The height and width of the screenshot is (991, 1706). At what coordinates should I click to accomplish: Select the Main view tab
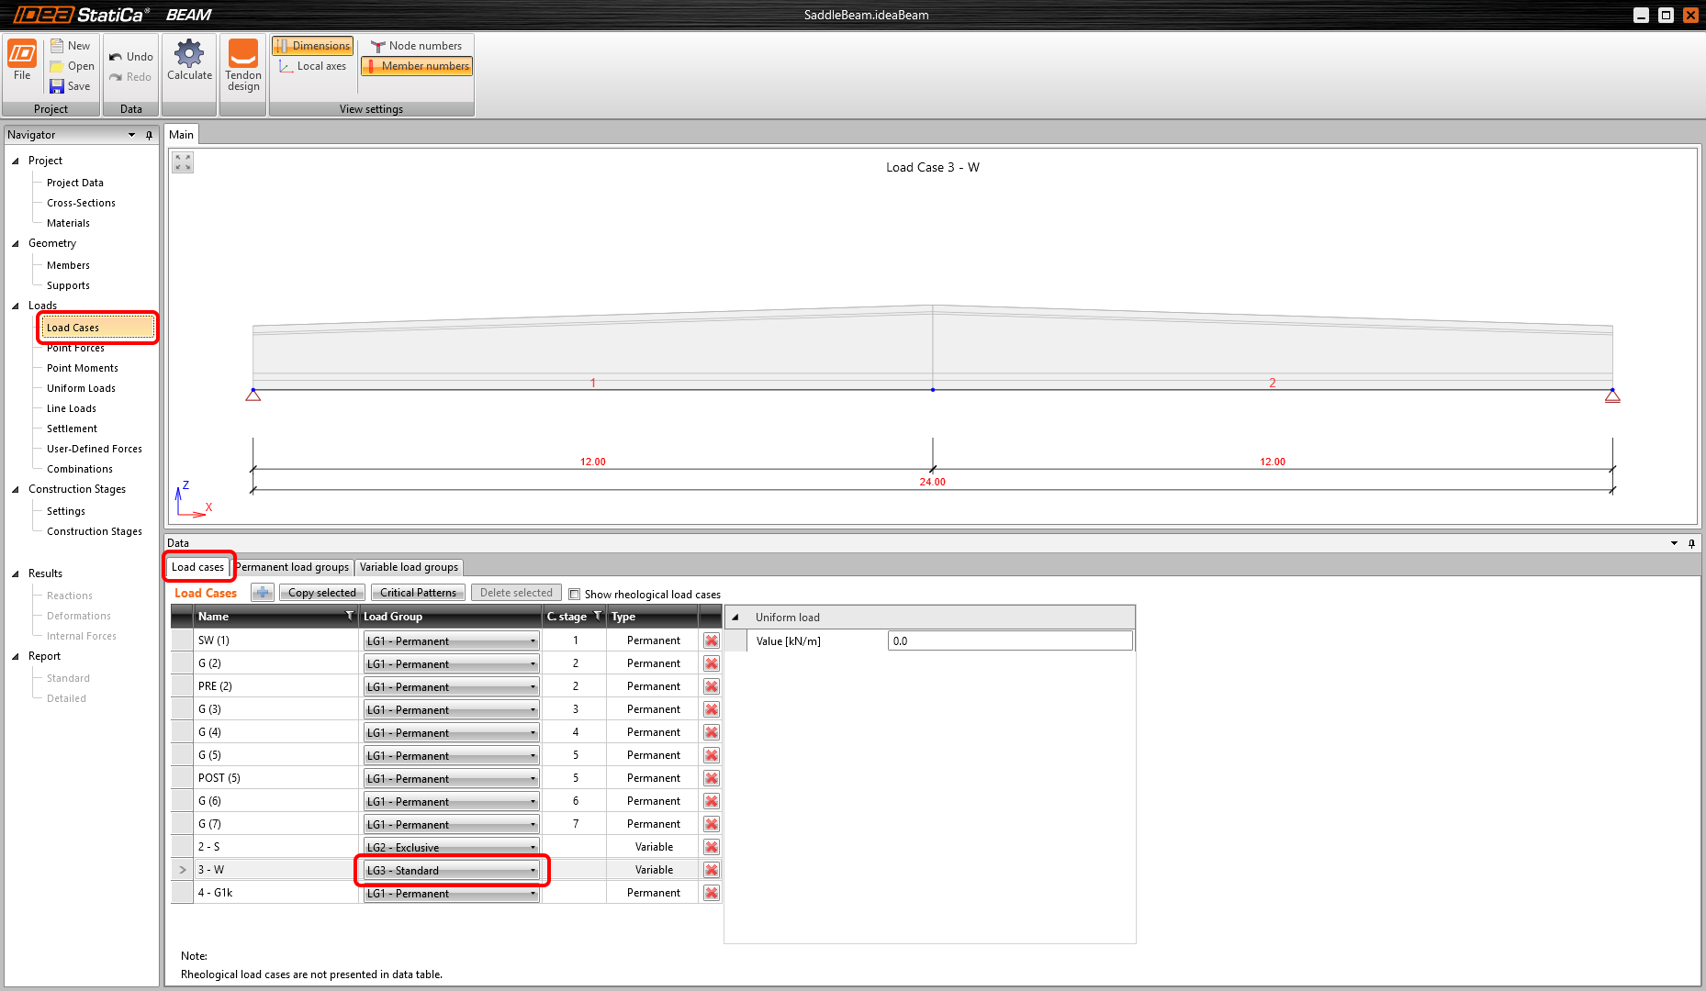point(181,135)
